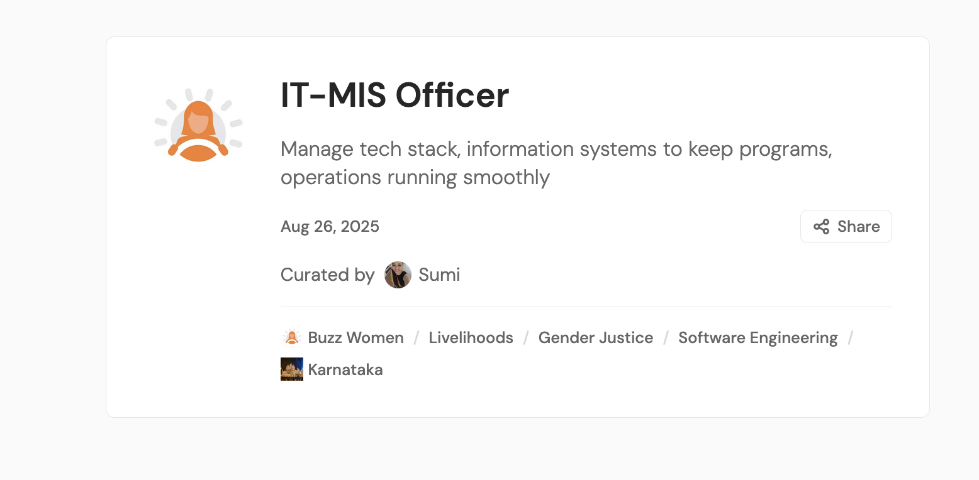Image resolution: width=979 pixels, height=480 pixels.
Task: Open curator Sumi's profile avatar
Action: tap(398, 275)
